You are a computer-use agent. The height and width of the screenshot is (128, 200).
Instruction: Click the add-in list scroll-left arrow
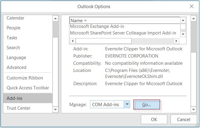click(73, 41)
